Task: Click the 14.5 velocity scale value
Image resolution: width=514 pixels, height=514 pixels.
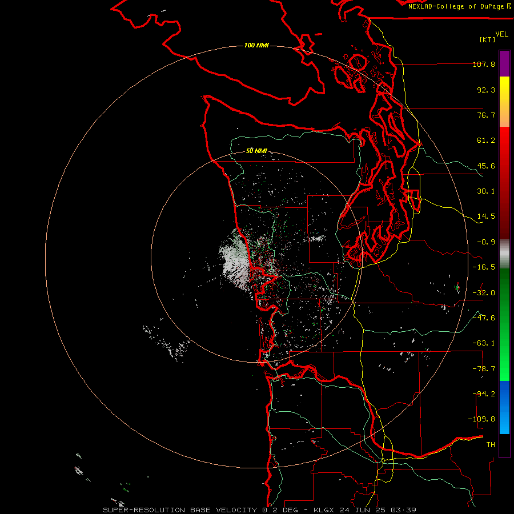Action: click(x=486, y=216)
